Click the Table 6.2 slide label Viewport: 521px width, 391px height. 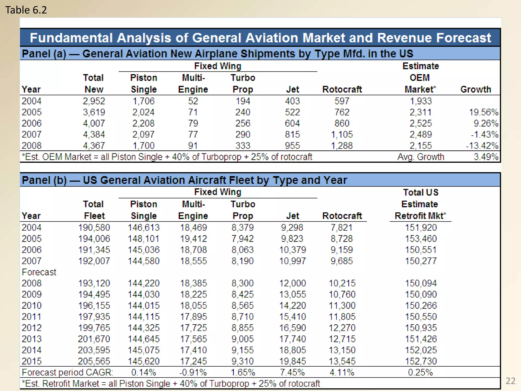26,10
